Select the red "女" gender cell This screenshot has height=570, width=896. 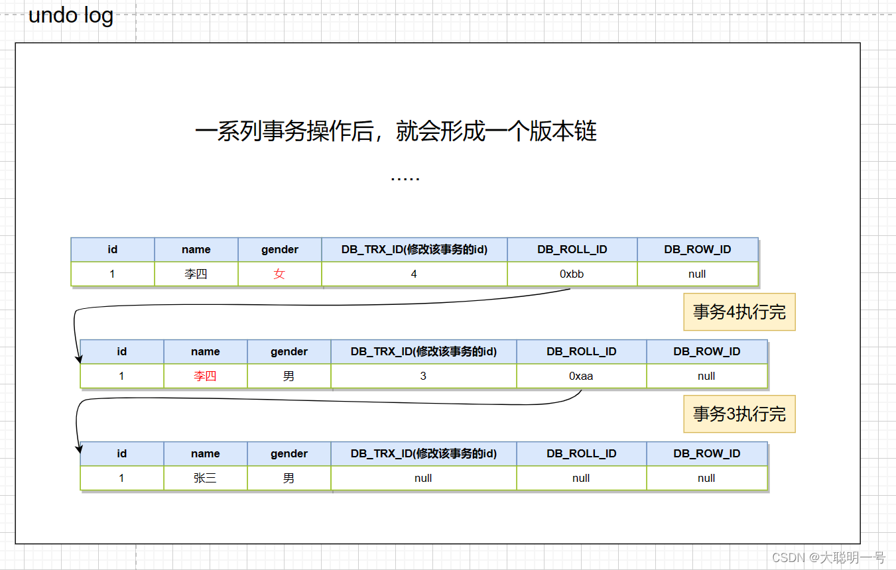point(280,274)
